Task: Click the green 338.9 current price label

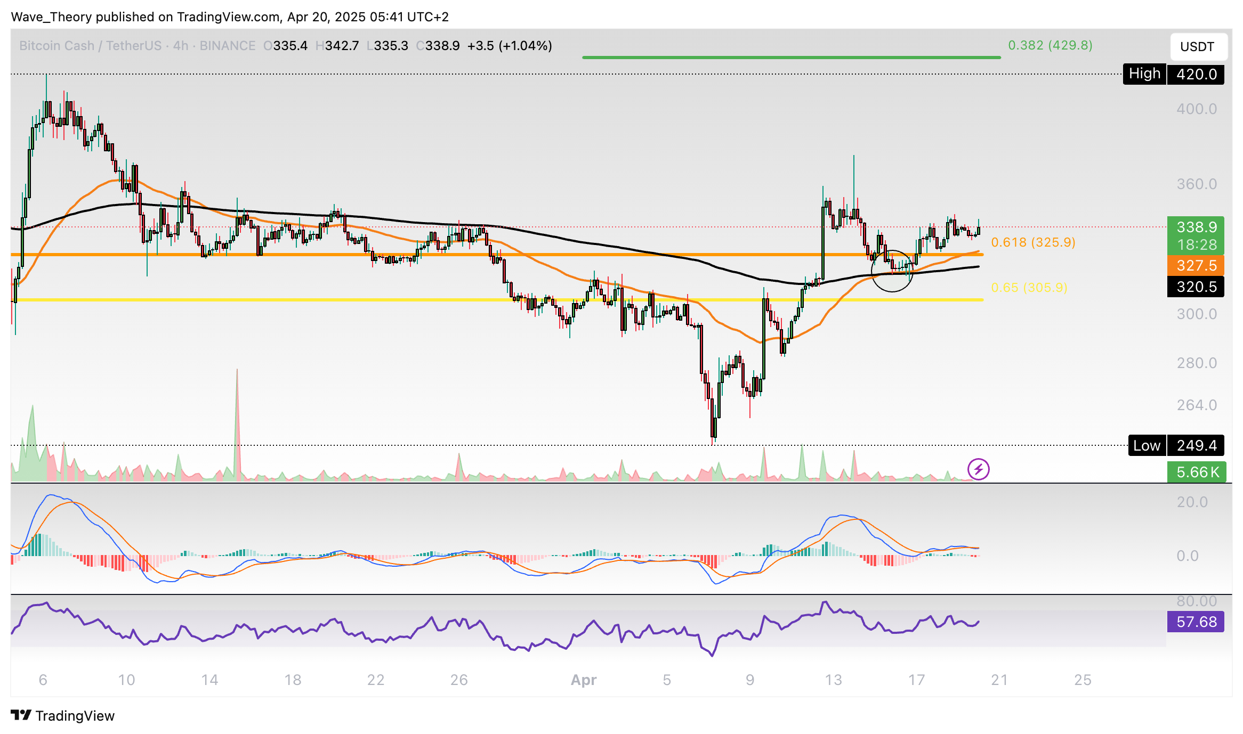Action: click(x=1196, y=227)
